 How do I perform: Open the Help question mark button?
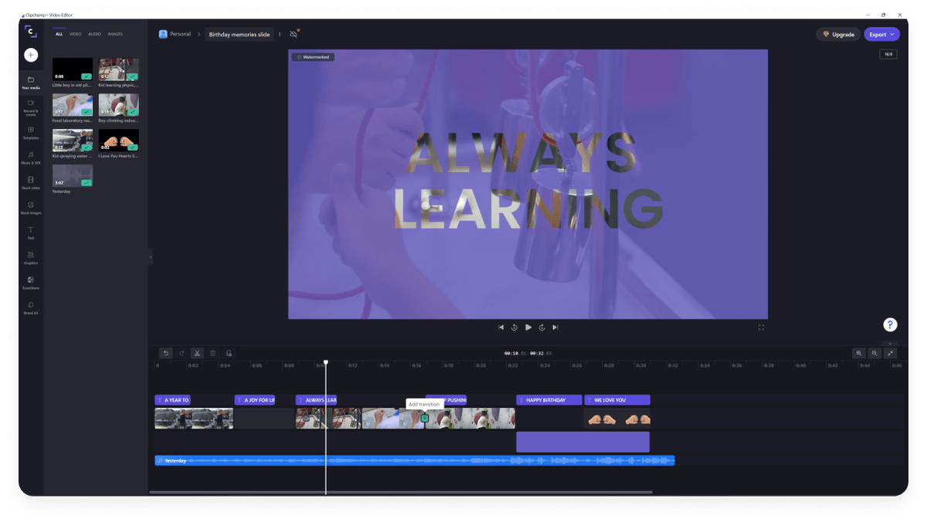click(890, 324)
